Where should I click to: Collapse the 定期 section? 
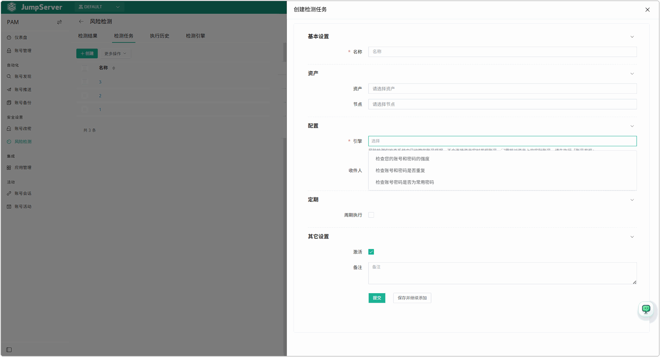tap(632, 200)
